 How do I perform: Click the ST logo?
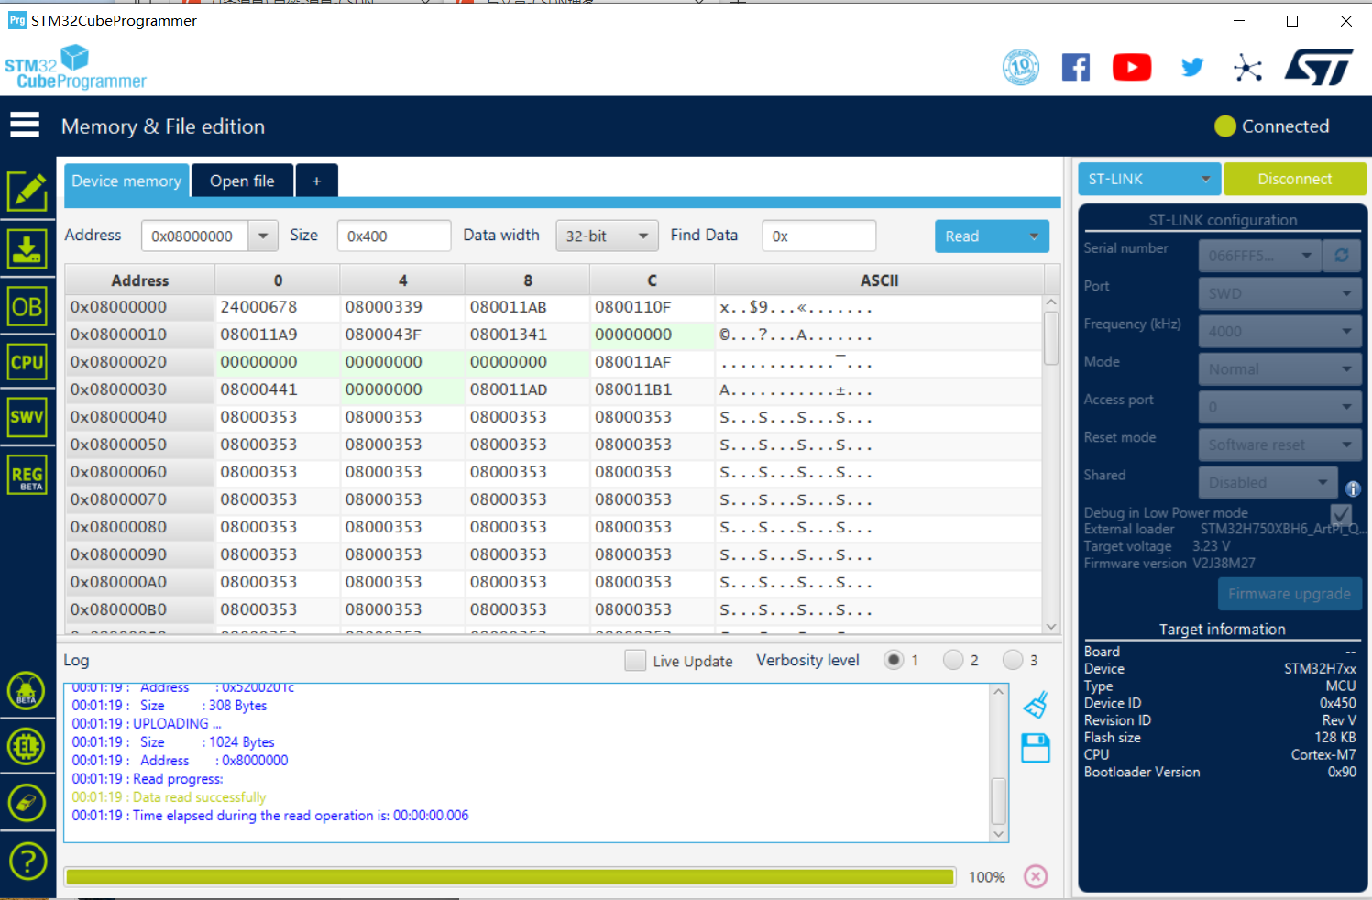(x=1319, y=67)
